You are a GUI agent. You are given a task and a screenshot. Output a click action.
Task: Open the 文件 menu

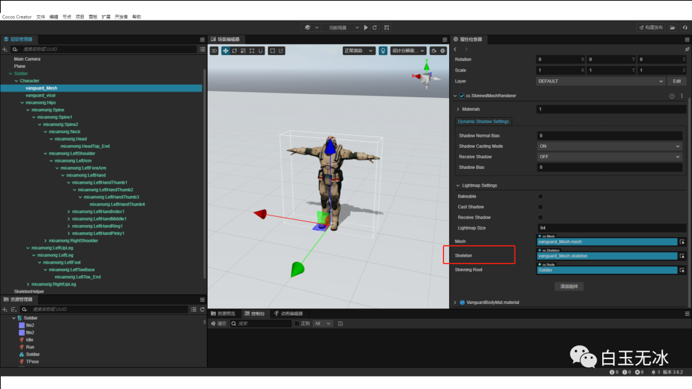click(x=41, y=17)
